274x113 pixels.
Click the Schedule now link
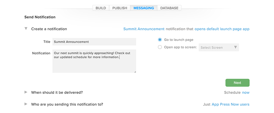pyautogui.click(x=246, y=92)
